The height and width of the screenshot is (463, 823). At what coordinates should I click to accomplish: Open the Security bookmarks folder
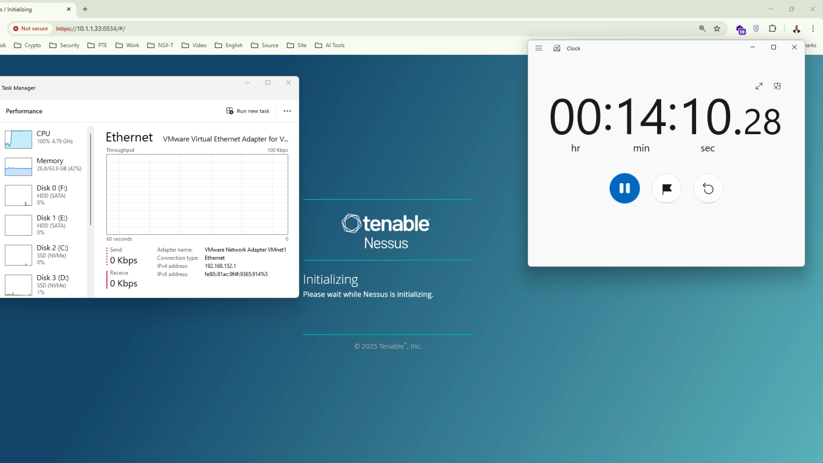[x=64, y=45]
